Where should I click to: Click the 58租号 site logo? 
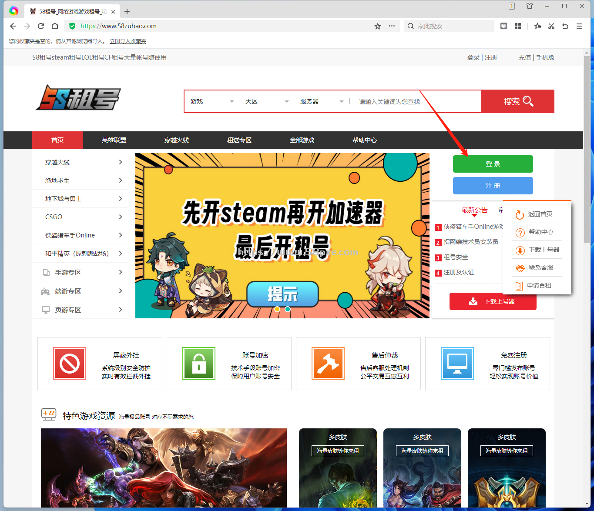point(78,97)
